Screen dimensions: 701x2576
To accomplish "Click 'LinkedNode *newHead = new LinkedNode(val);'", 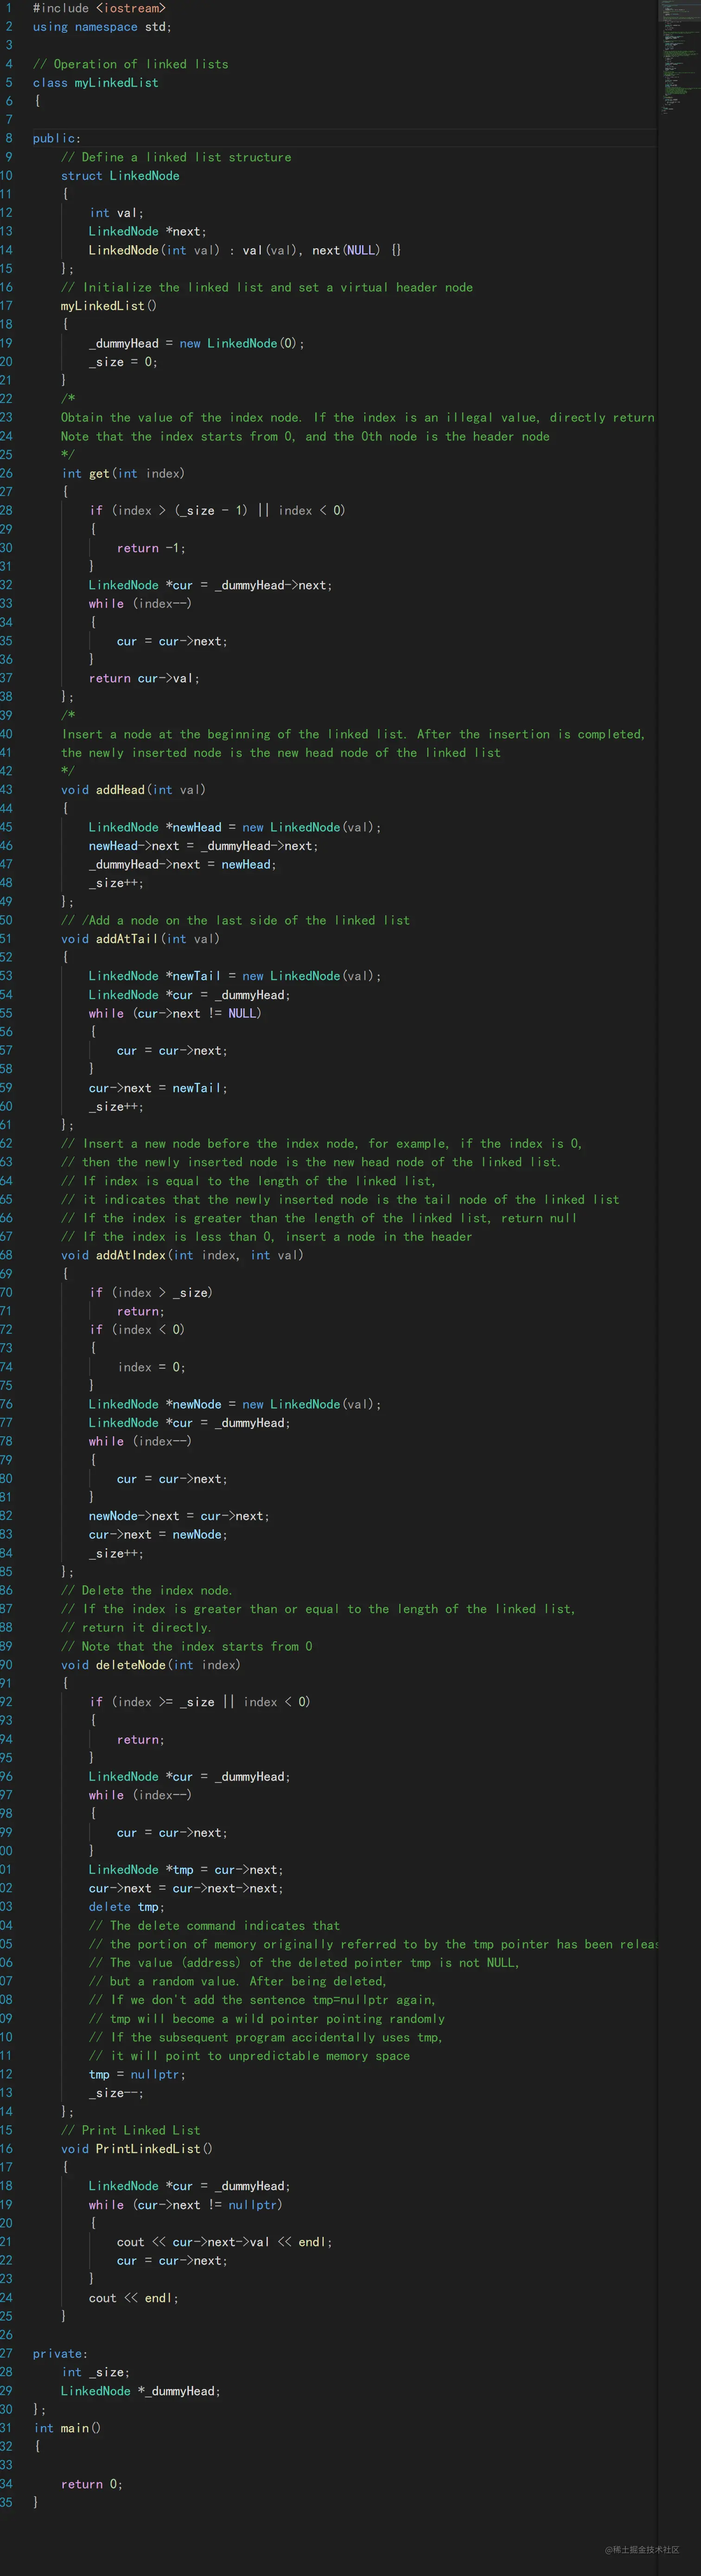I will coord(235,828).
